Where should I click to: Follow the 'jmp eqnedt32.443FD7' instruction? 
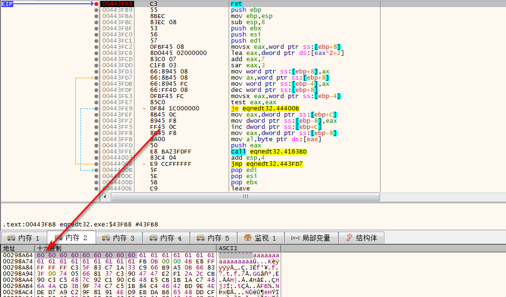pos(267,164)
